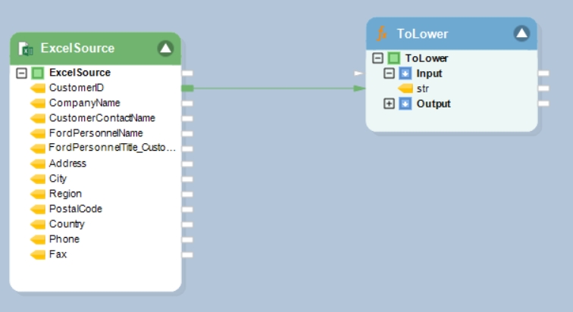Viewport: 573px width, 312px height.
Task: Click the input port arrow left of Input
Action: 359,73
